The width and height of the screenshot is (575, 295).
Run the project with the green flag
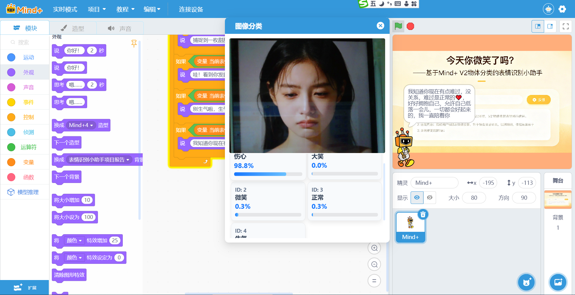[398, 26]
